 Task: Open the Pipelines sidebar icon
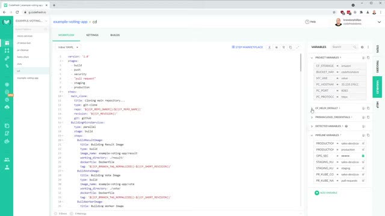[x=7, y=50]
